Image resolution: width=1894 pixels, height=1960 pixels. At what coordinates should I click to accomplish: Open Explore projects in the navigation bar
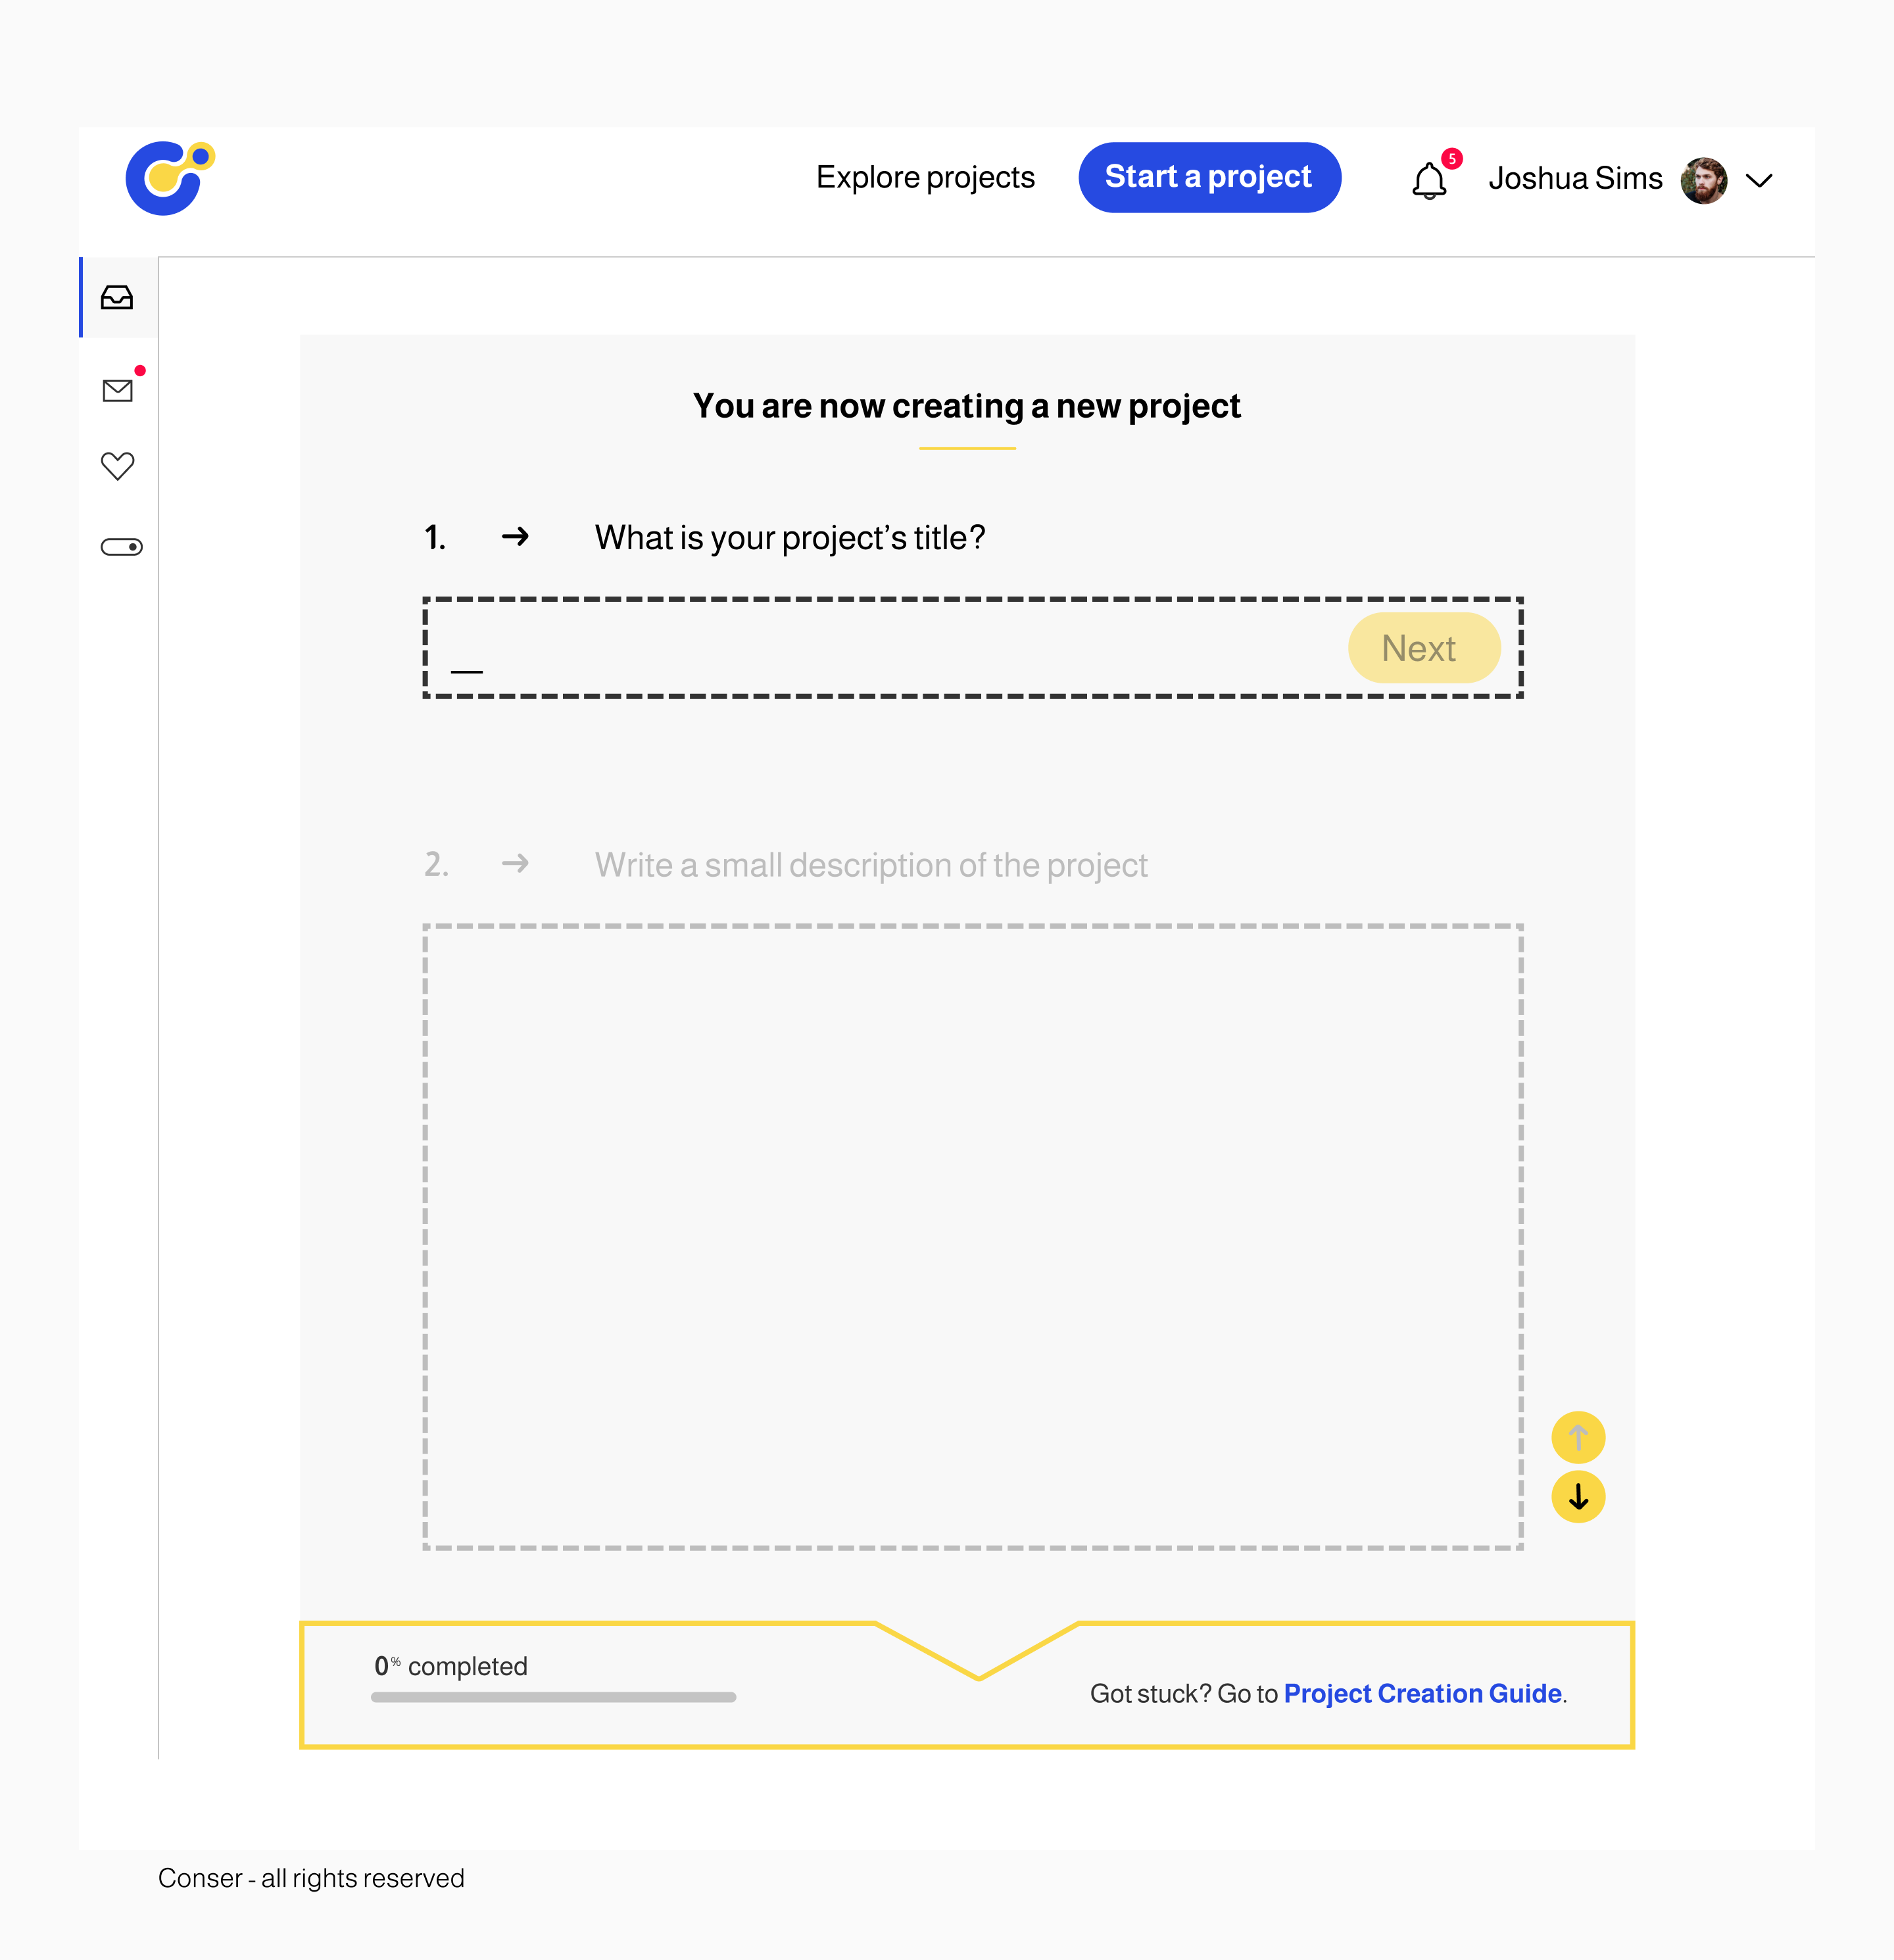(x=924, y=177)
